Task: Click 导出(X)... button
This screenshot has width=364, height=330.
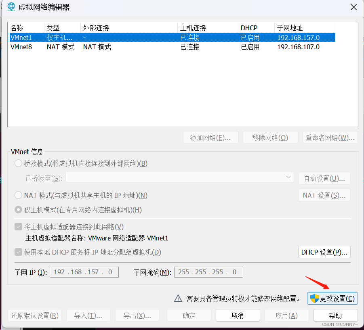Action: [137, 315]
